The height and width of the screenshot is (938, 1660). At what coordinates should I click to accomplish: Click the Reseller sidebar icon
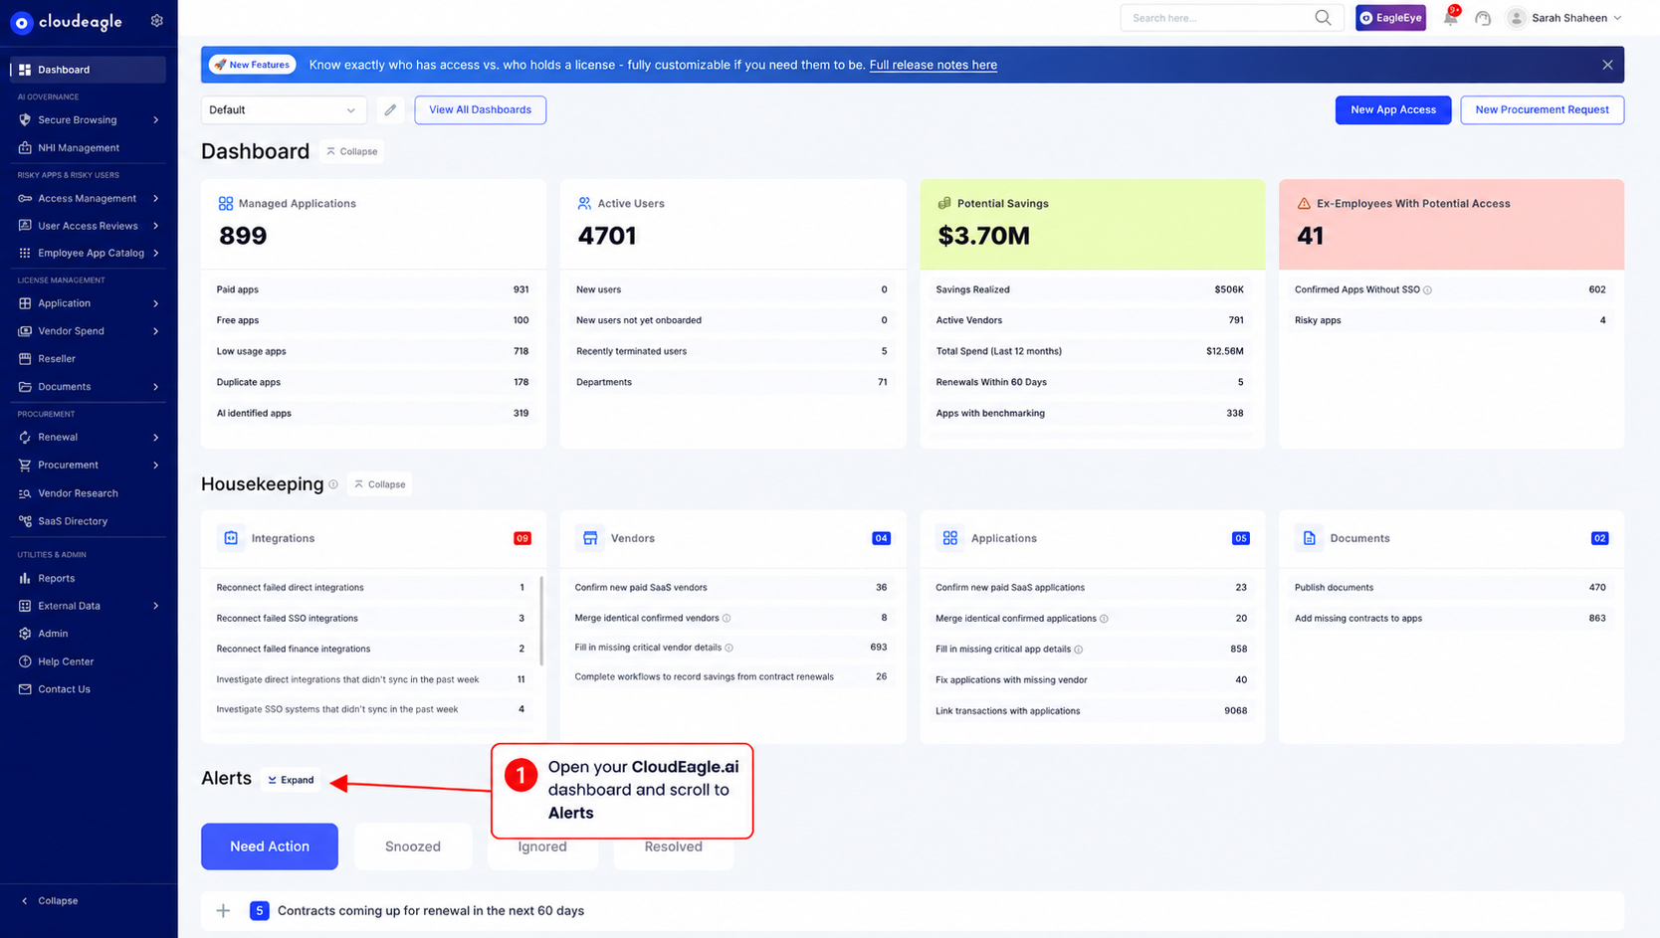click(25, 359)
